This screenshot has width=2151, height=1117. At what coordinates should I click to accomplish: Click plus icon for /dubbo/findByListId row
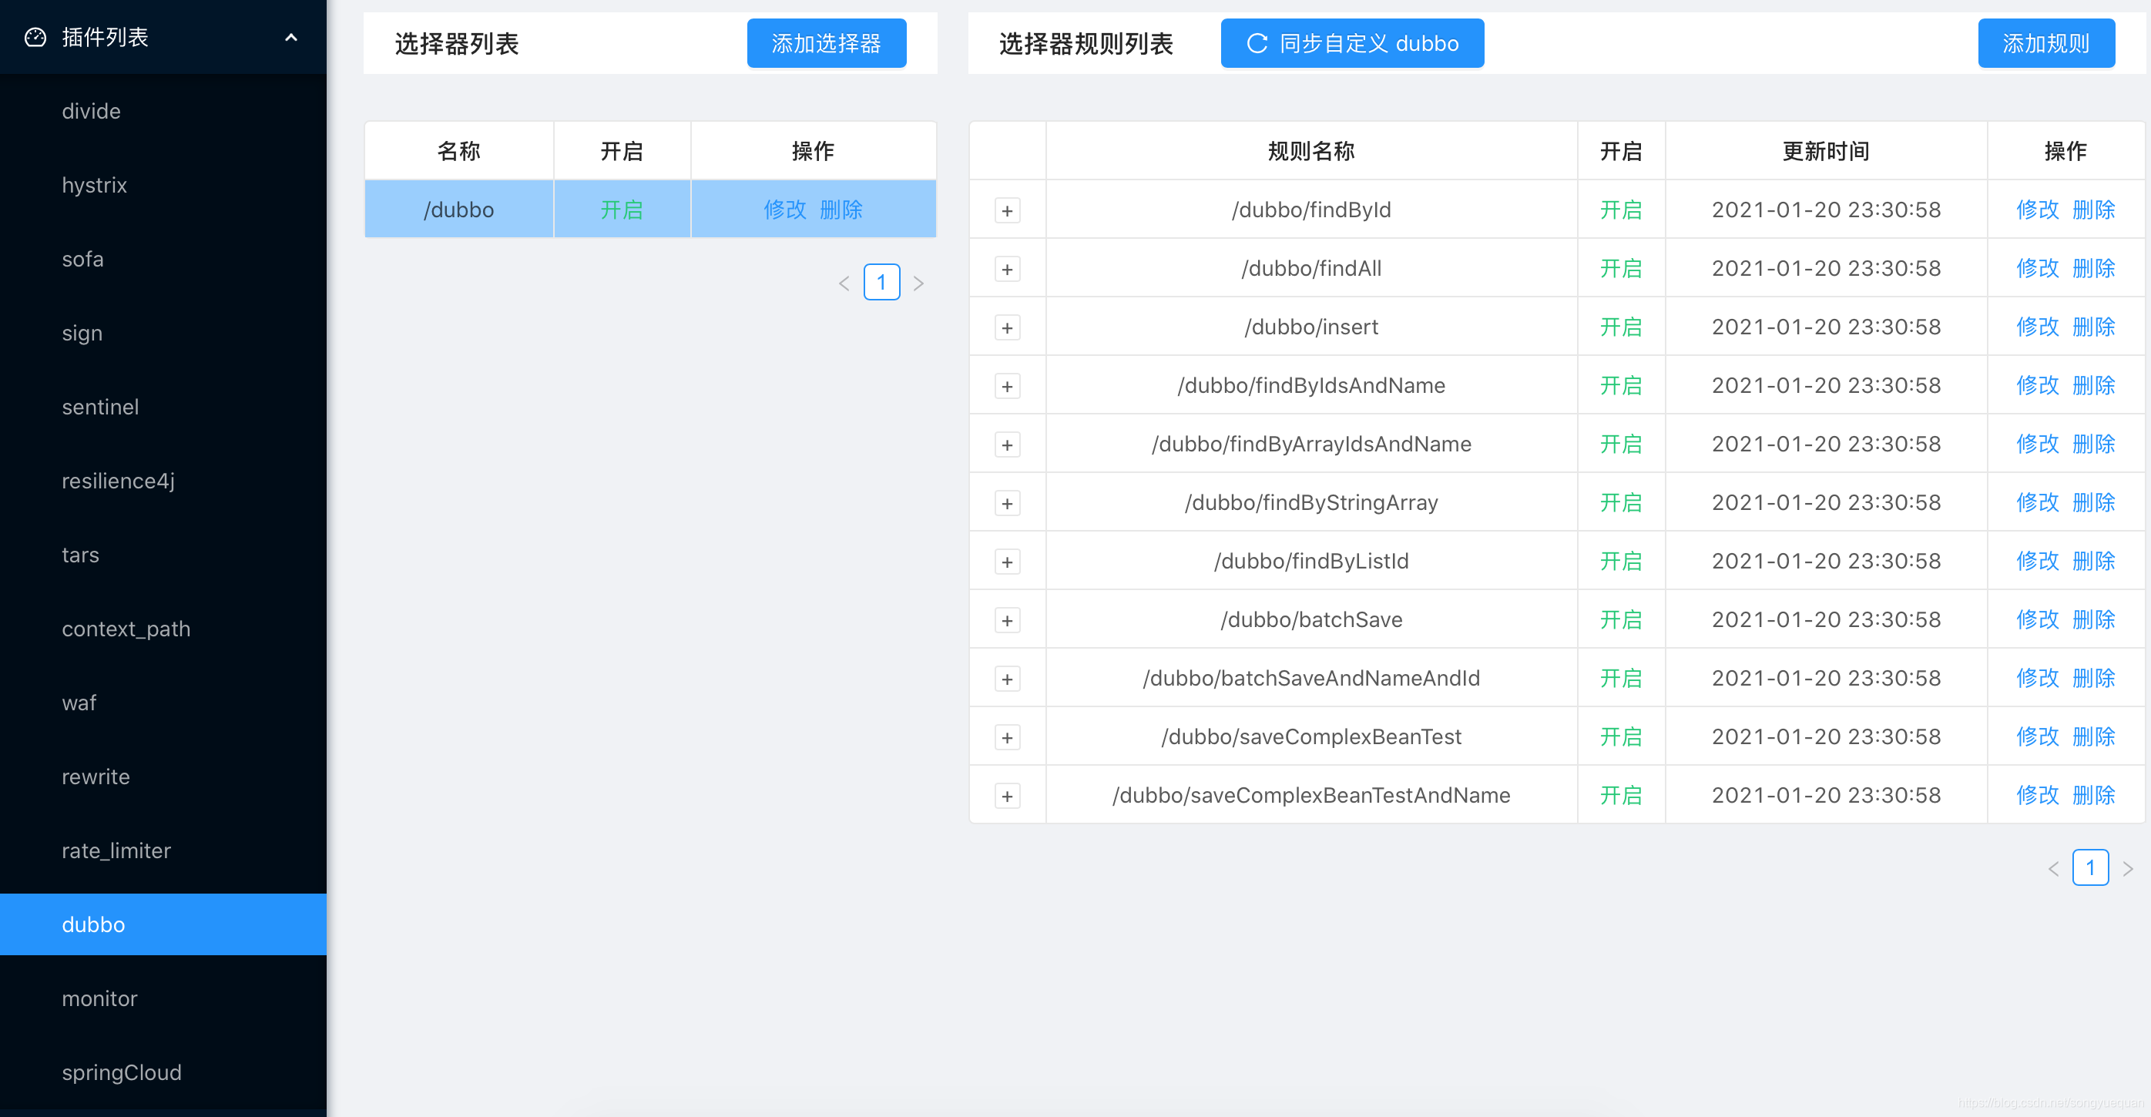(x=1007, y=562)
